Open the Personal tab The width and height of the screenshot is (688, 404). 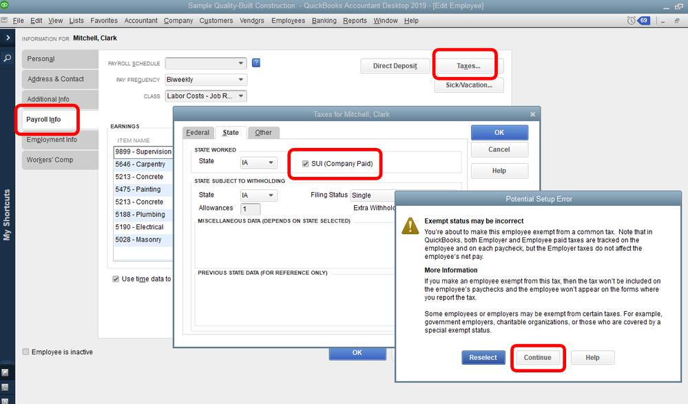point(60,59)
